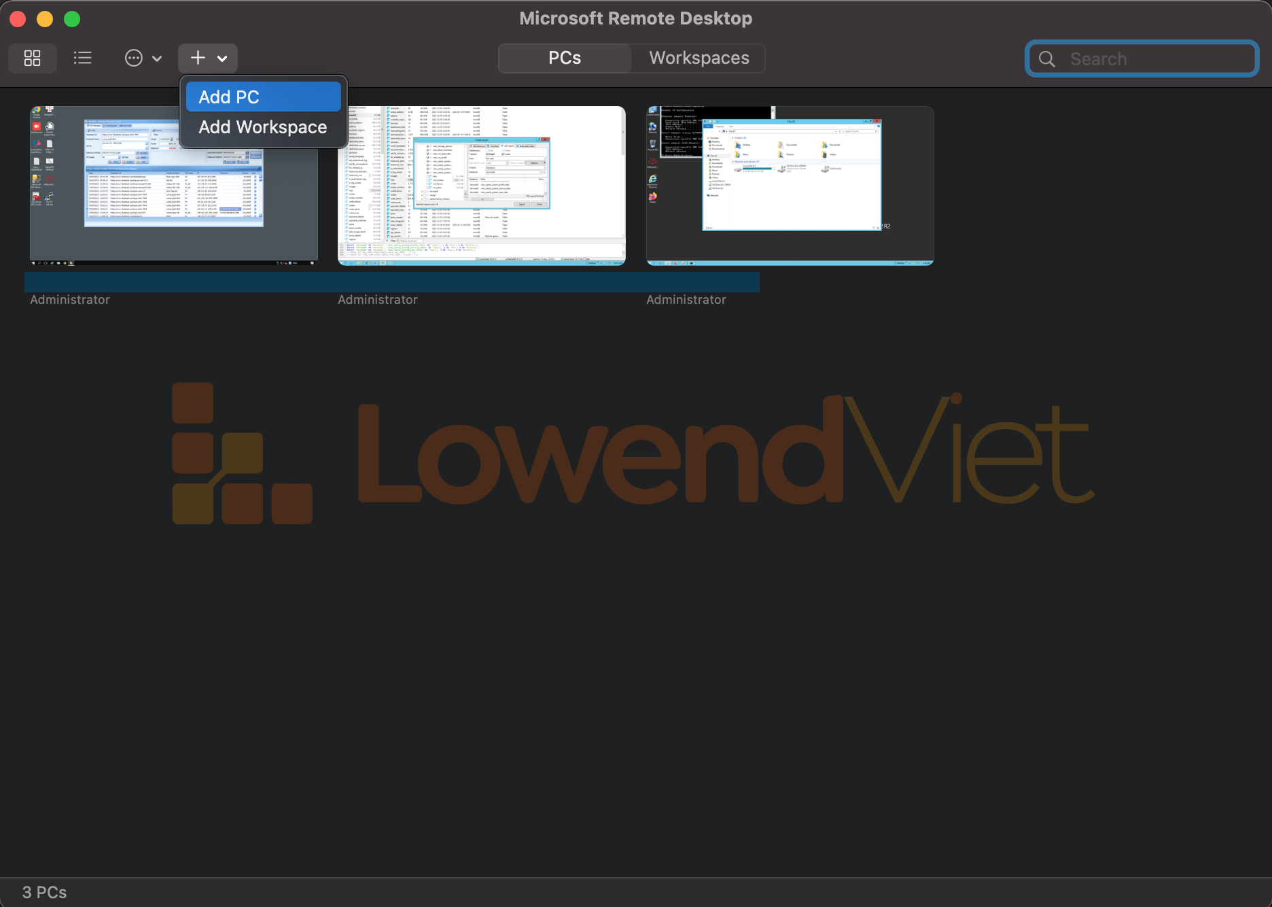The image size is (1272, 907).
Task: Switch to the grid view layout
Action: pos(32,58)
